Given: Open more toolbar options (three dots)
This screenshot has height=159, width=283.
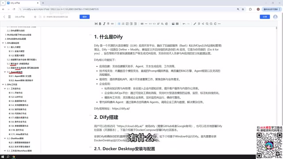Looking at the screenshot, I should coord(219,24).
